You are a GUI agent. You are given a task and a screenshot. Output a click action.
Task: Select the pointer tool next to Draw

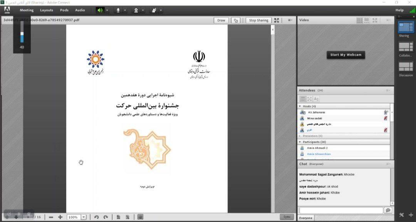coord(235,20)
